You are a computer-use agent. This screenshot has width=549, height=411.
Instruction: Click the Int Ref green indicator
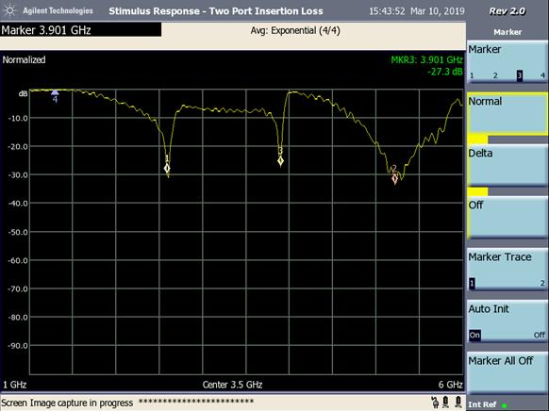(504, 405)
